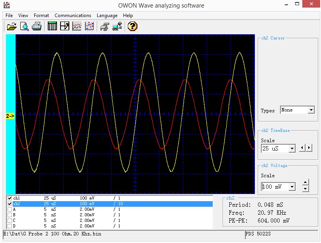Open the Communications menu
The image size is (321, 243).
73,16
